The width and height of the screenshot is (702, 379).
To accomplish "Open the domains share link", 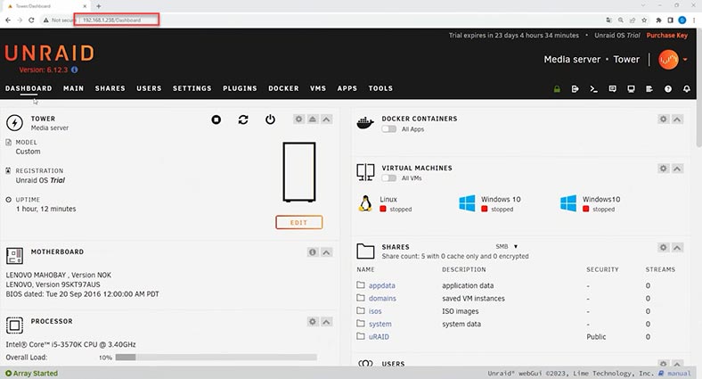I will click(382, 299).
